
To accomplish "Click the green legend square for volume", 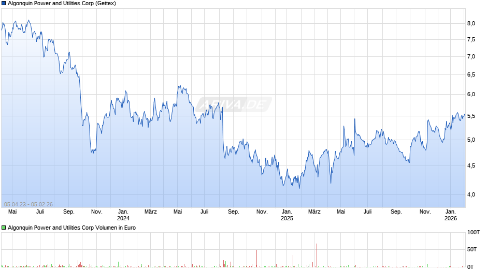I will (4, 228).
